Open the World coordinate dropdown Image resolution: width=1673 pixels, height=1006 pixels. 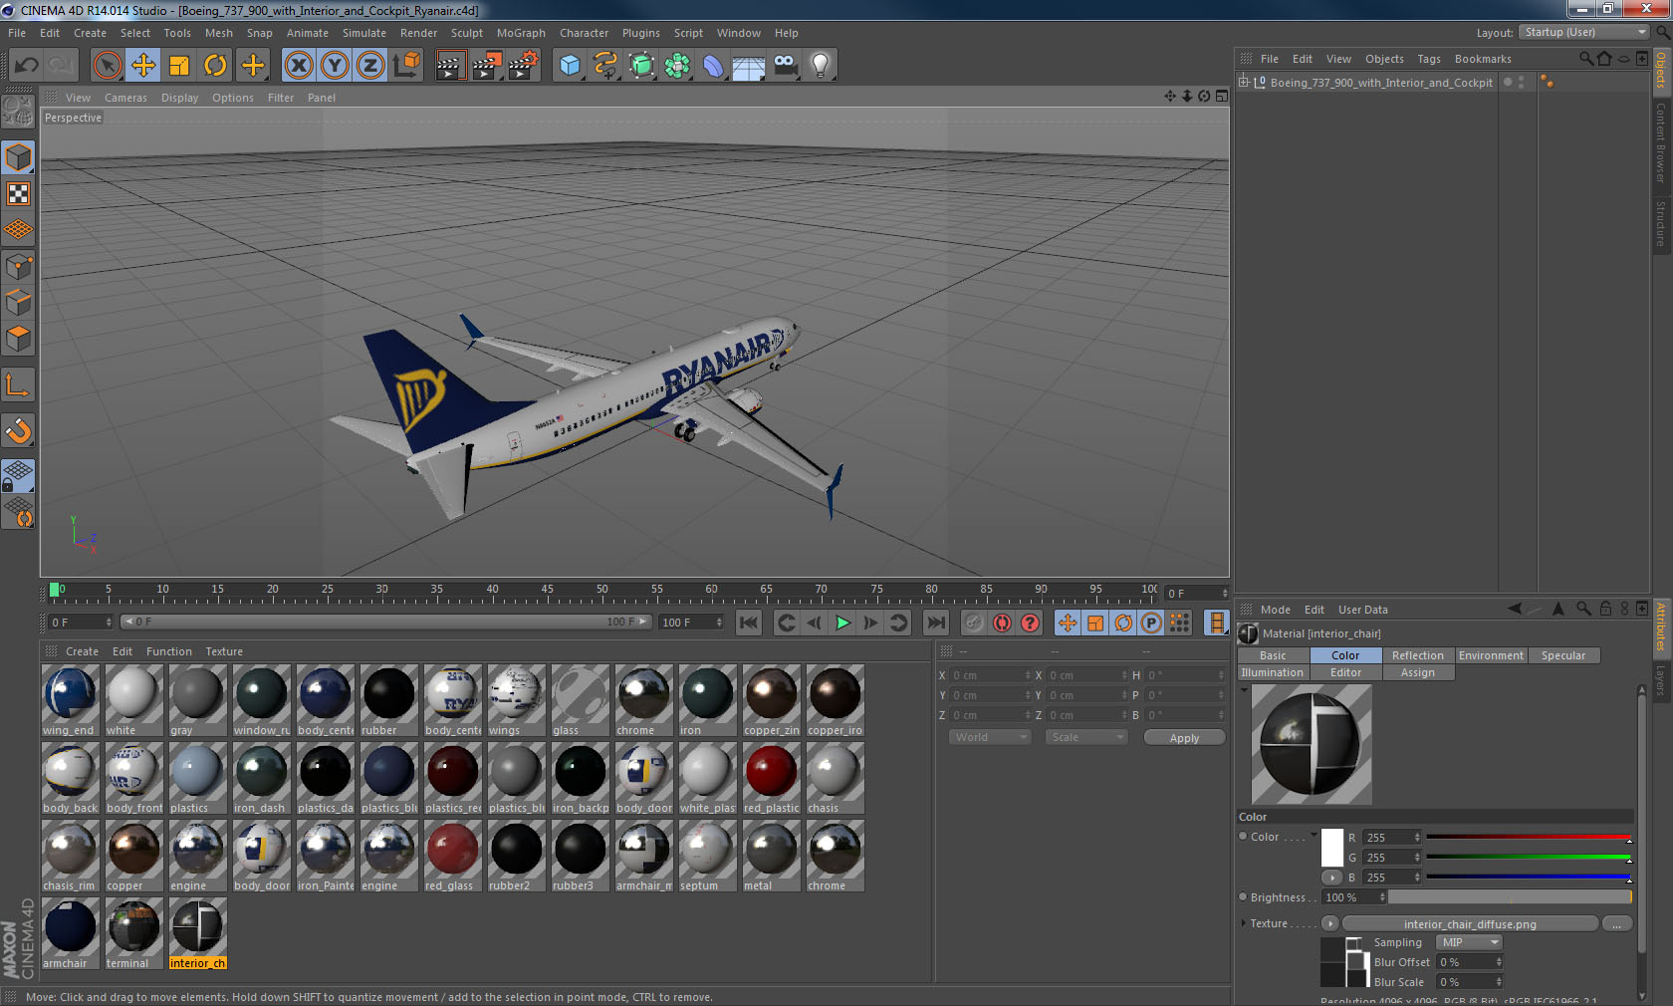[990, 737]
